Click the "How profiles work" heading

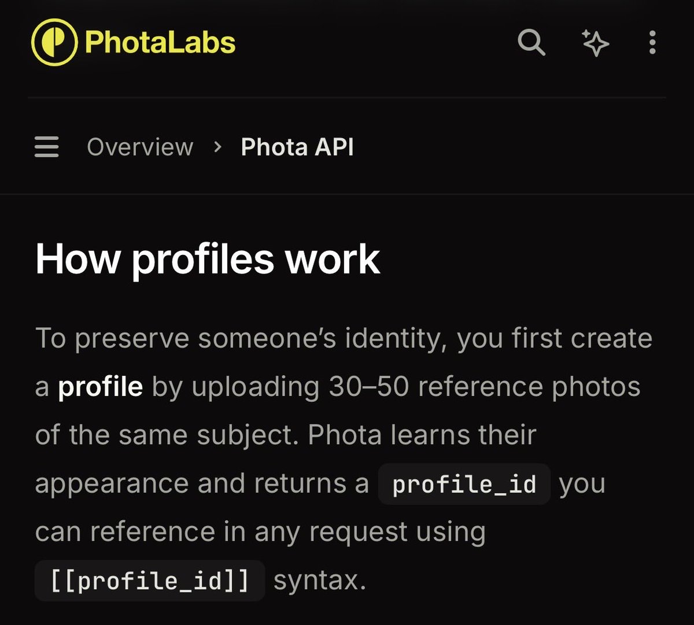[208, 259]
